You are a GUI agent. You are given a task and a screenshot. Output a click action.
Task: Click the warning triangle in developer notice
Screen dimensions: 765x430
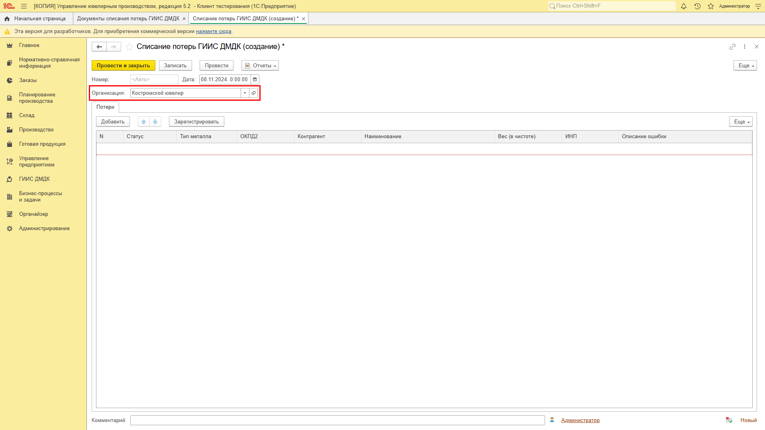pyautogui.click(x=7, y=31)
